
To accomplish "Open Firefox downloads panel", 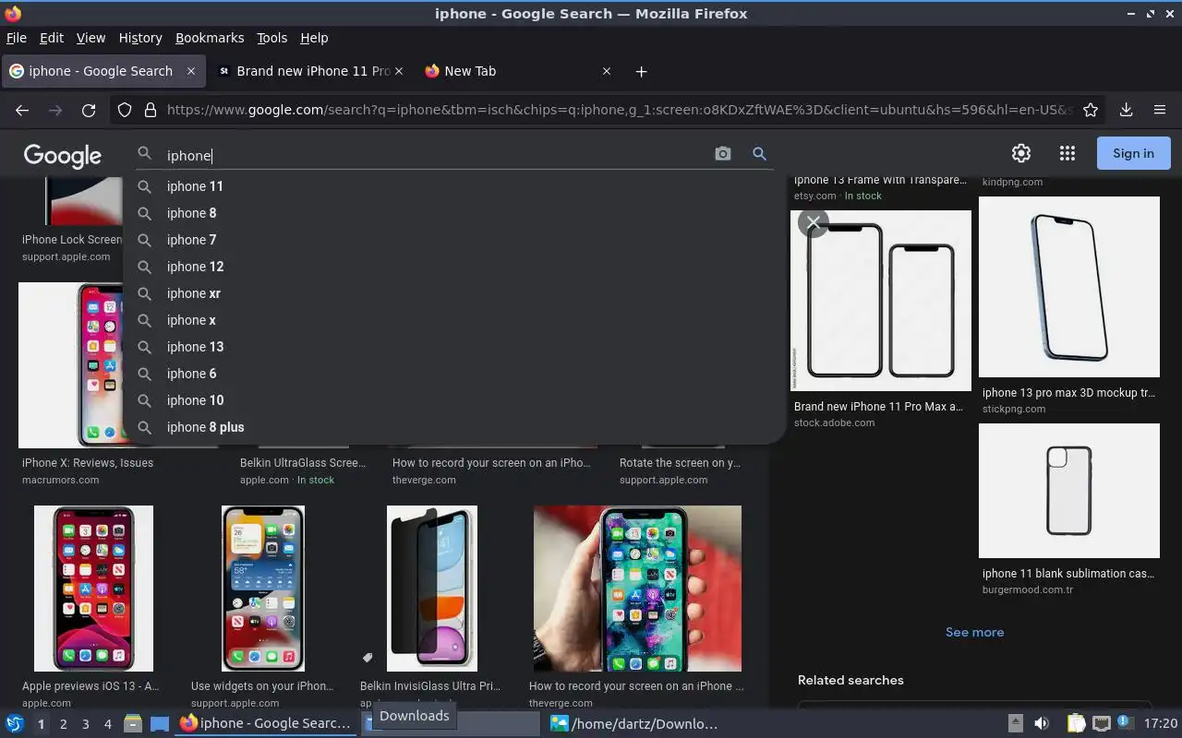I will pyautogui.click(x=1127, y=110).
